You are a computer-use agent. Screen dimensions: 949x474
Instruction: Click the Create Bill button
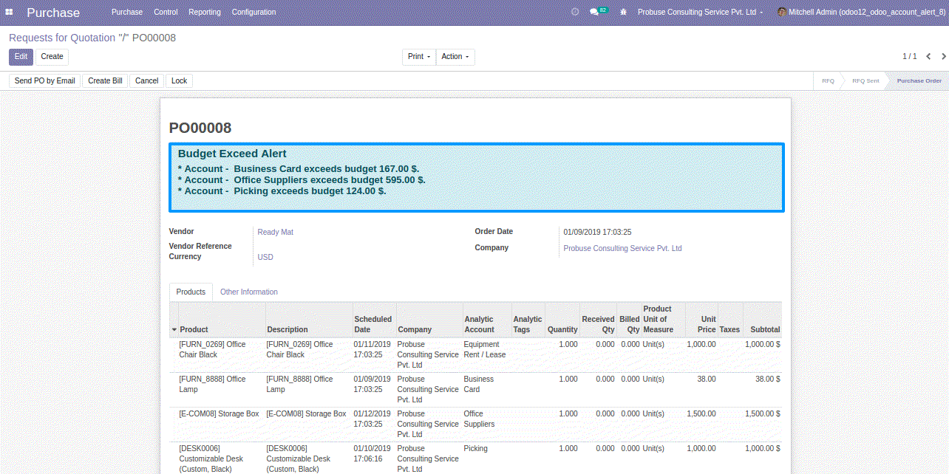tap(105, 80)
